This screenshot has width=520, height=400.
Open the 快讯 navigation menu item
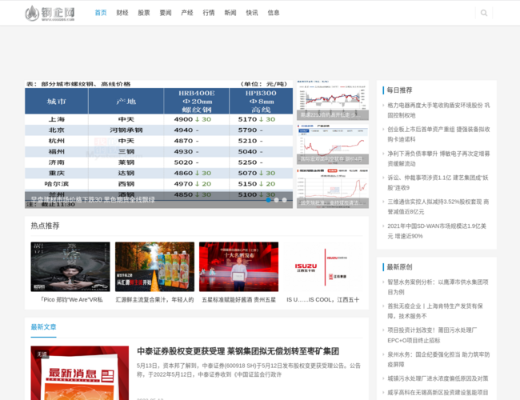click(x=252, y=13)
